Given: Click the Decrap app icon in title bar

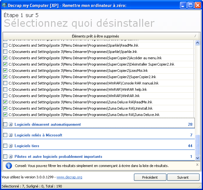Looking at the screenshot, I should pos(4,5).
